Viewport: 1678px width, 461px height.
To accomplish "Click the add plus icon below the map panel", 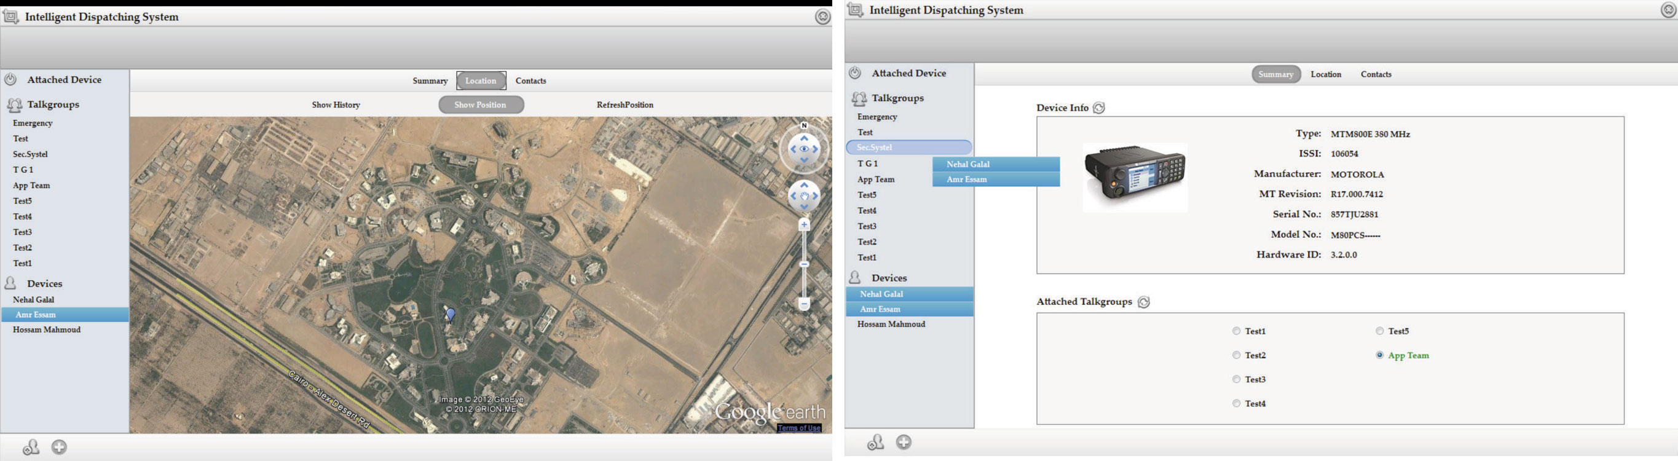I will (x=59, y=447).
